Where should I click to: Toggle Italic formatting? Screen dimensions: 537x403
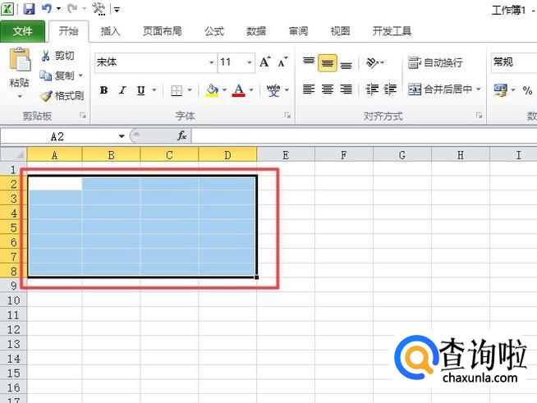[x=122, y=90]
